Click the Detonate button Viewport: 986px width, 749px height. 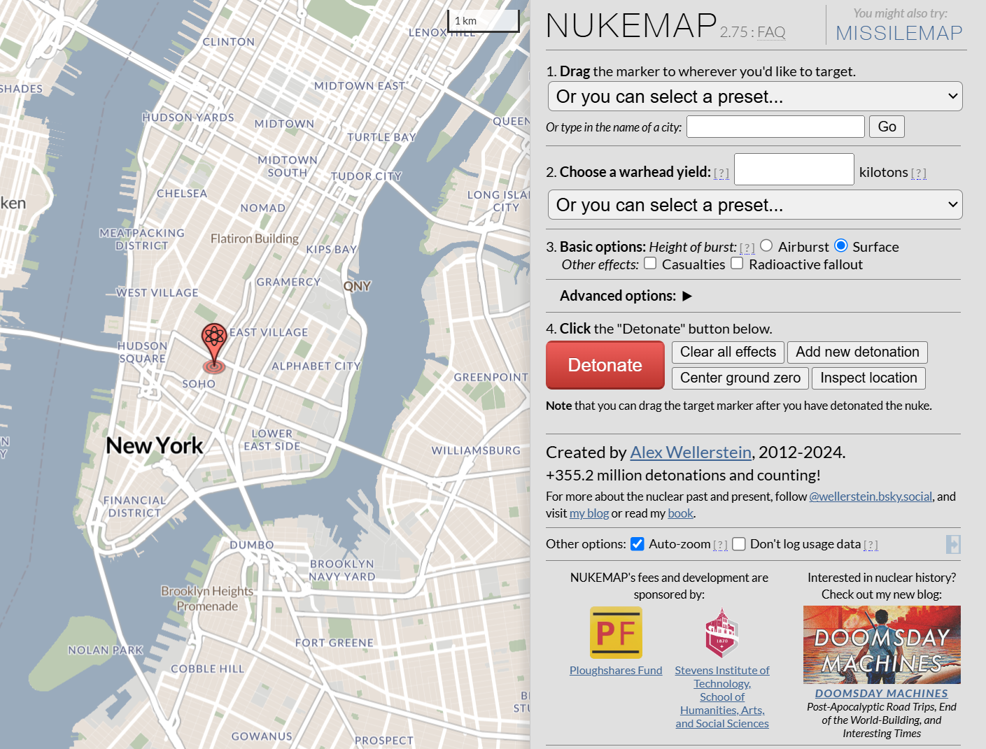pyautogui.click(x=605, y=365)
